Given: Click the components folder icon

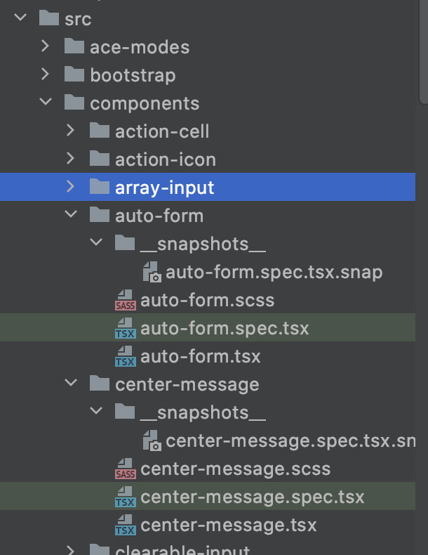Looking at the screenshot, I should (74, 103).
